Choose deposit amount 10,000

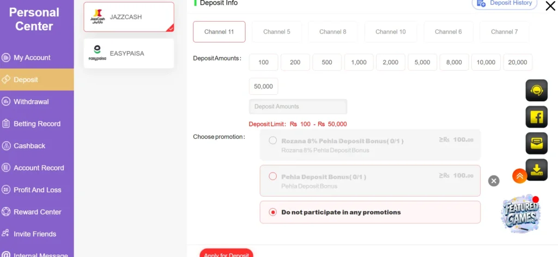[486, 62]
